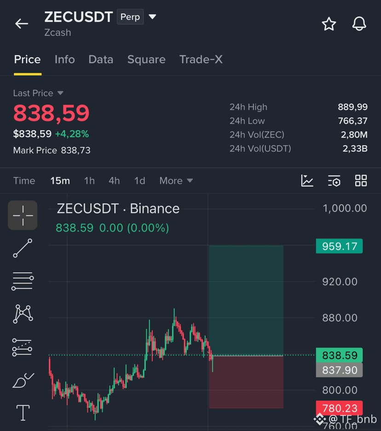Expand the More intervals dropdown
Viewport: 381px width, 431px height.
point(176,181)
